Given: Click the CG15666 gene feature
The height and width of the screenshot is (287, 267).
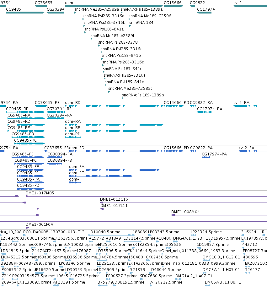Looking at the screenshot, I should tap(174, 6).
